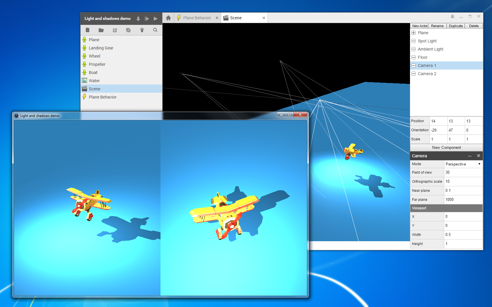
Task: Click the new folder icon in asset toolbar
Action: (x=101, y=30)
